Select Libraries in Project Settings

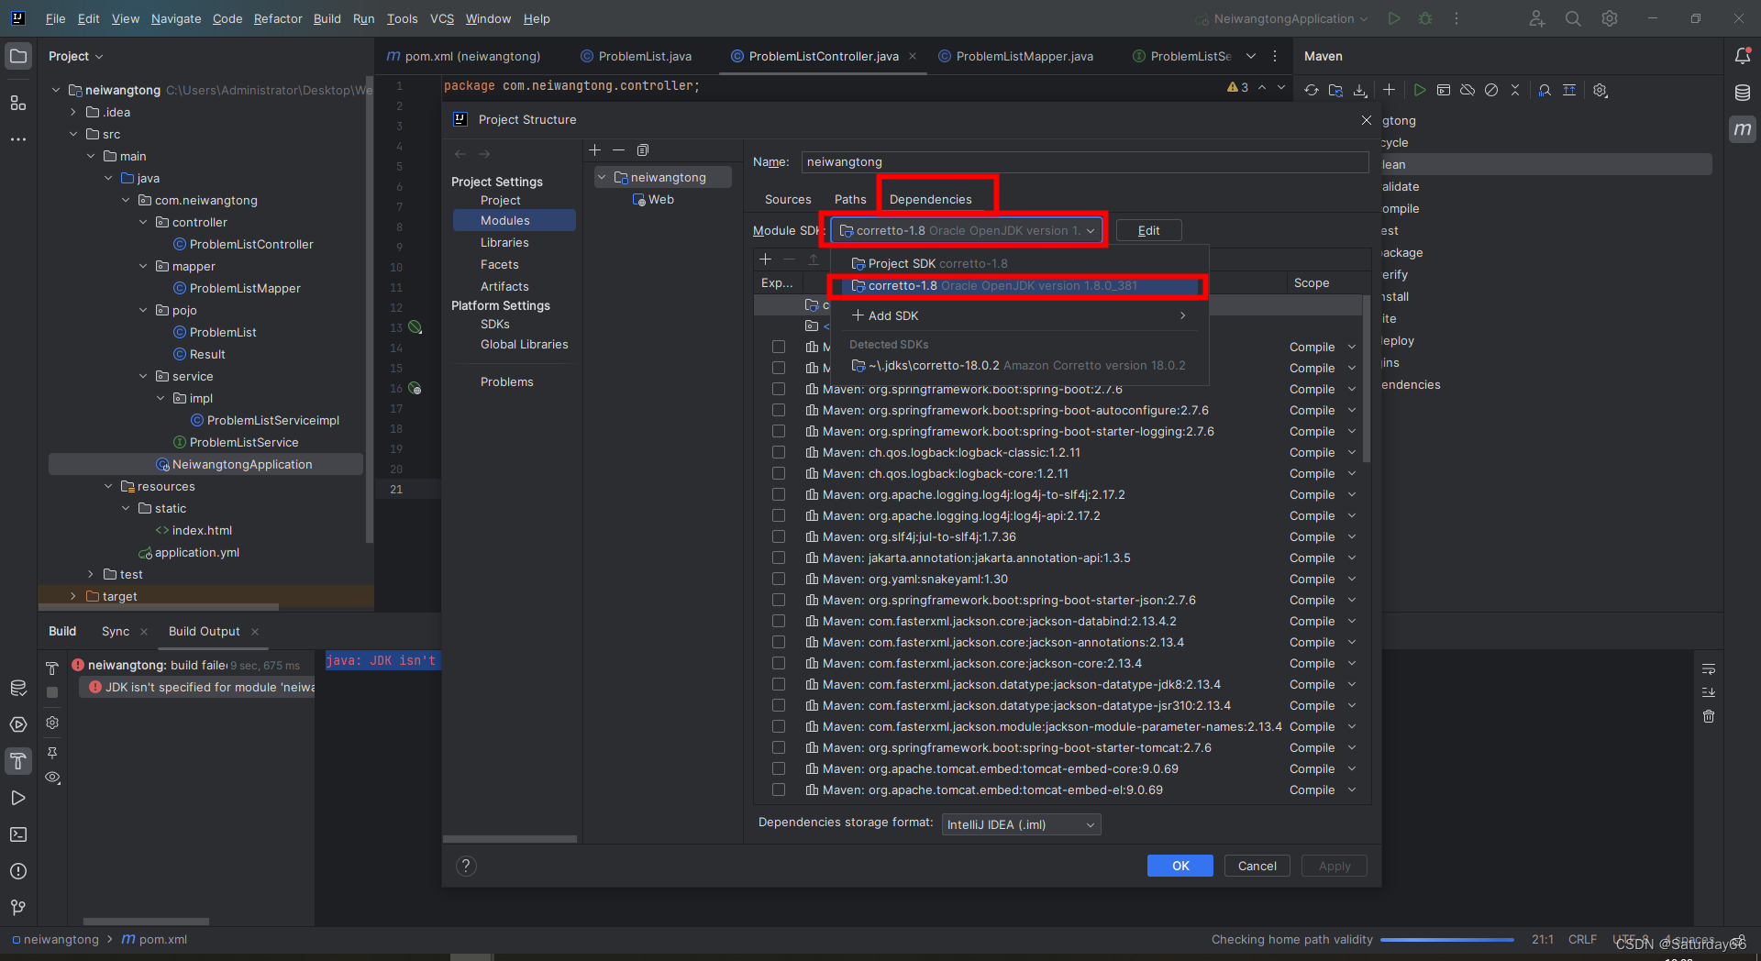(504, 242)
